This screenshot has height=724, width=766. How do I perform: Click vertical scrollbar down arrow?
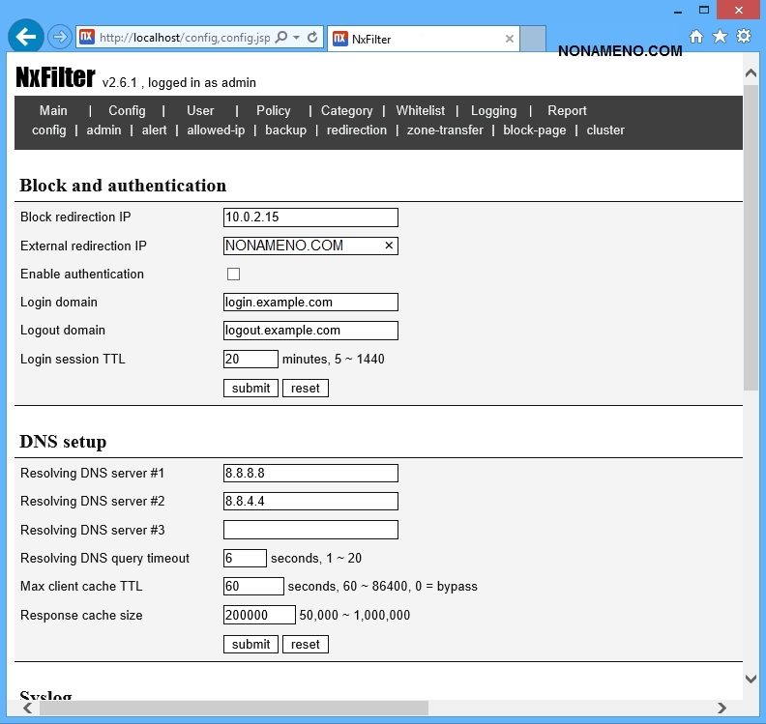751,680
